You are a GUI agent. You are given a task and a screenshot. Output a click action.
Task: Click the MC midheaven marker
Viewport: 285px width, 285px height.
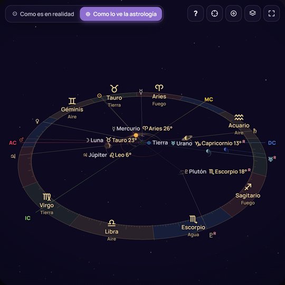(208, 99)
